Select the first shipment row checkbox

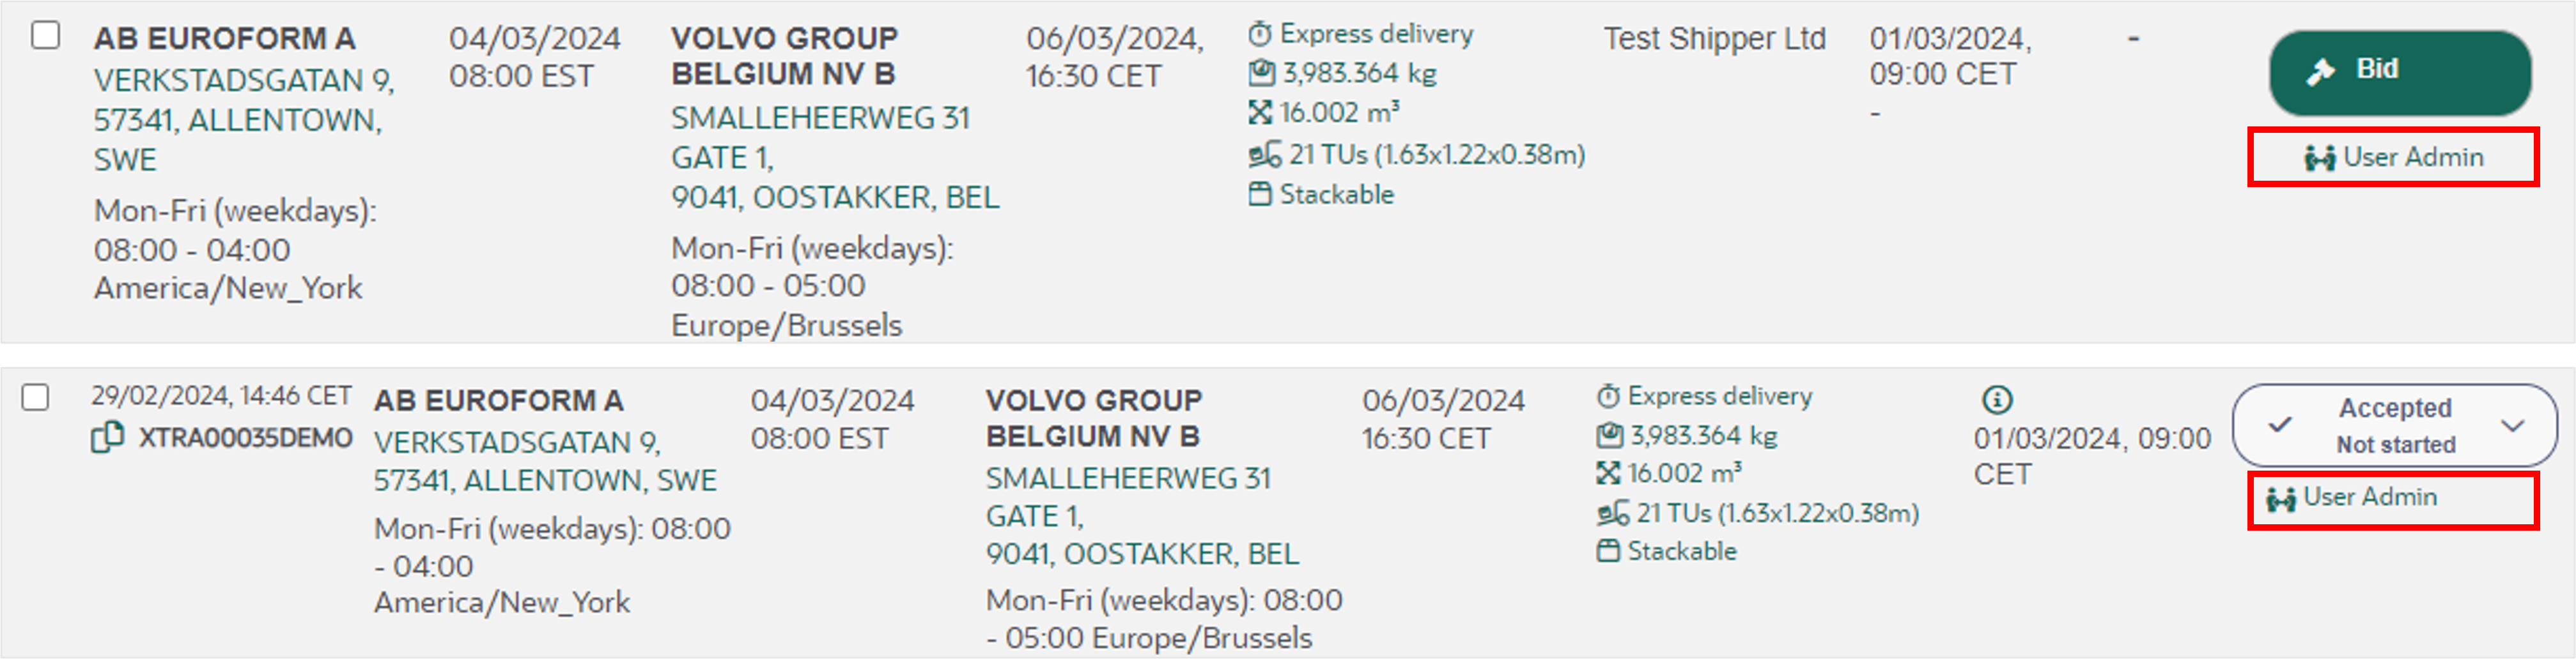click(45, 35)
